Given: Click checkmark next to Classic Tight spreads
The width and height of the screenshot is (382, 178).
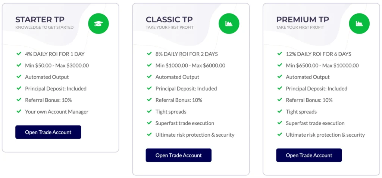Looking at the screenshot, I should (x=150, y=112).
